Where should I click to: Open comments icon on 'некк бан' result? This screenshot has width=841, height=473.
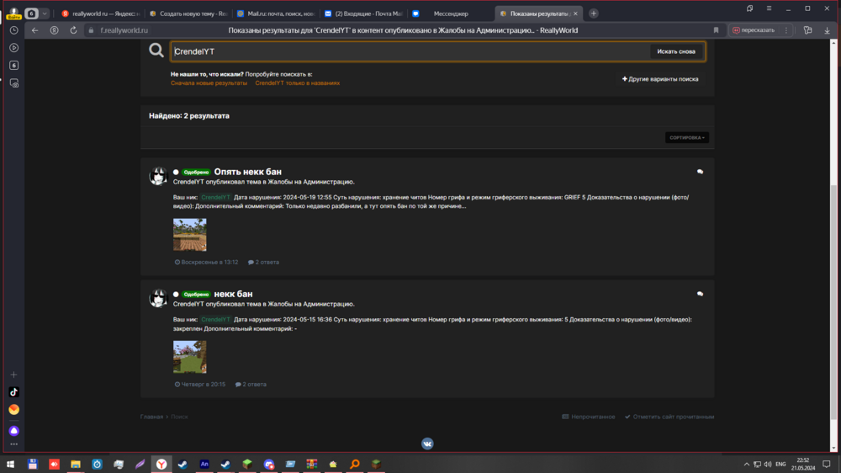point(700,294)
